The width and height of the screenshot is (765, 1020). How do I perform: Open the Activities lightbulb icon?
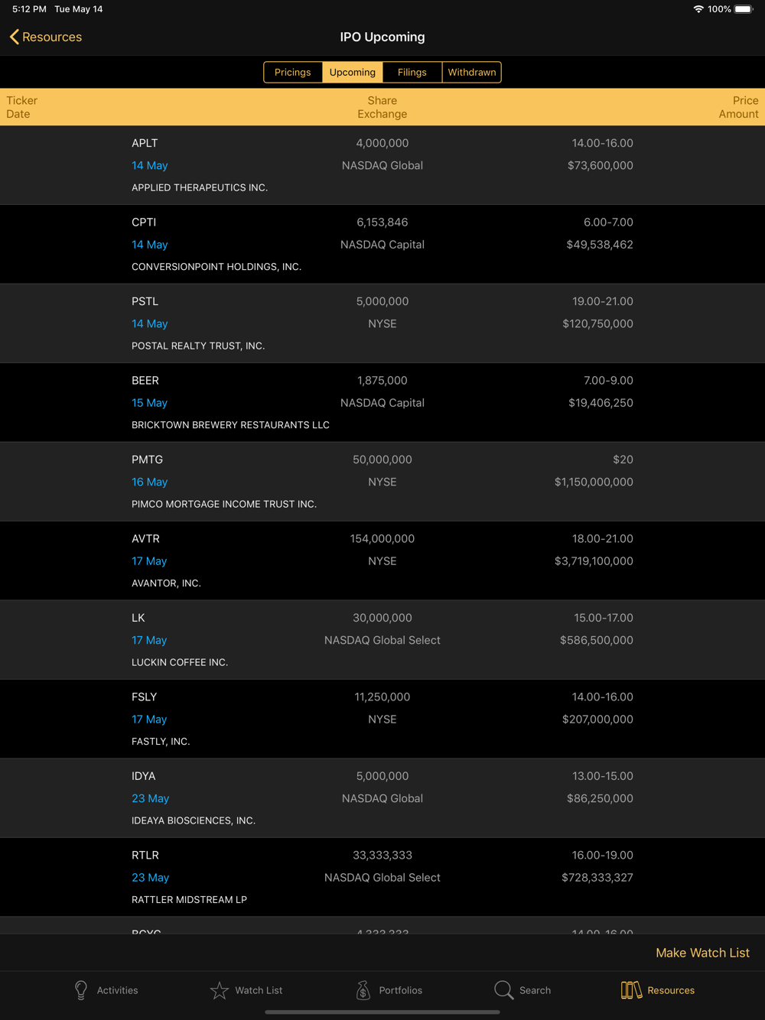pos(81,990)
